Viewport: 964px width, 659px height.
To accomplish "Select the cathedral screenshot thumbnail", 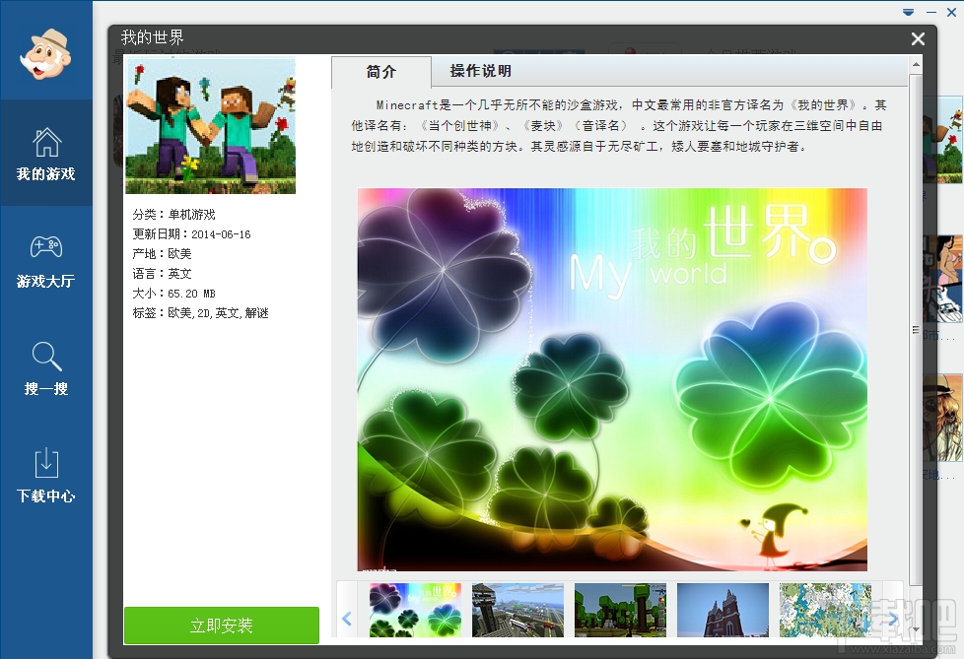I will click(723, 611).
